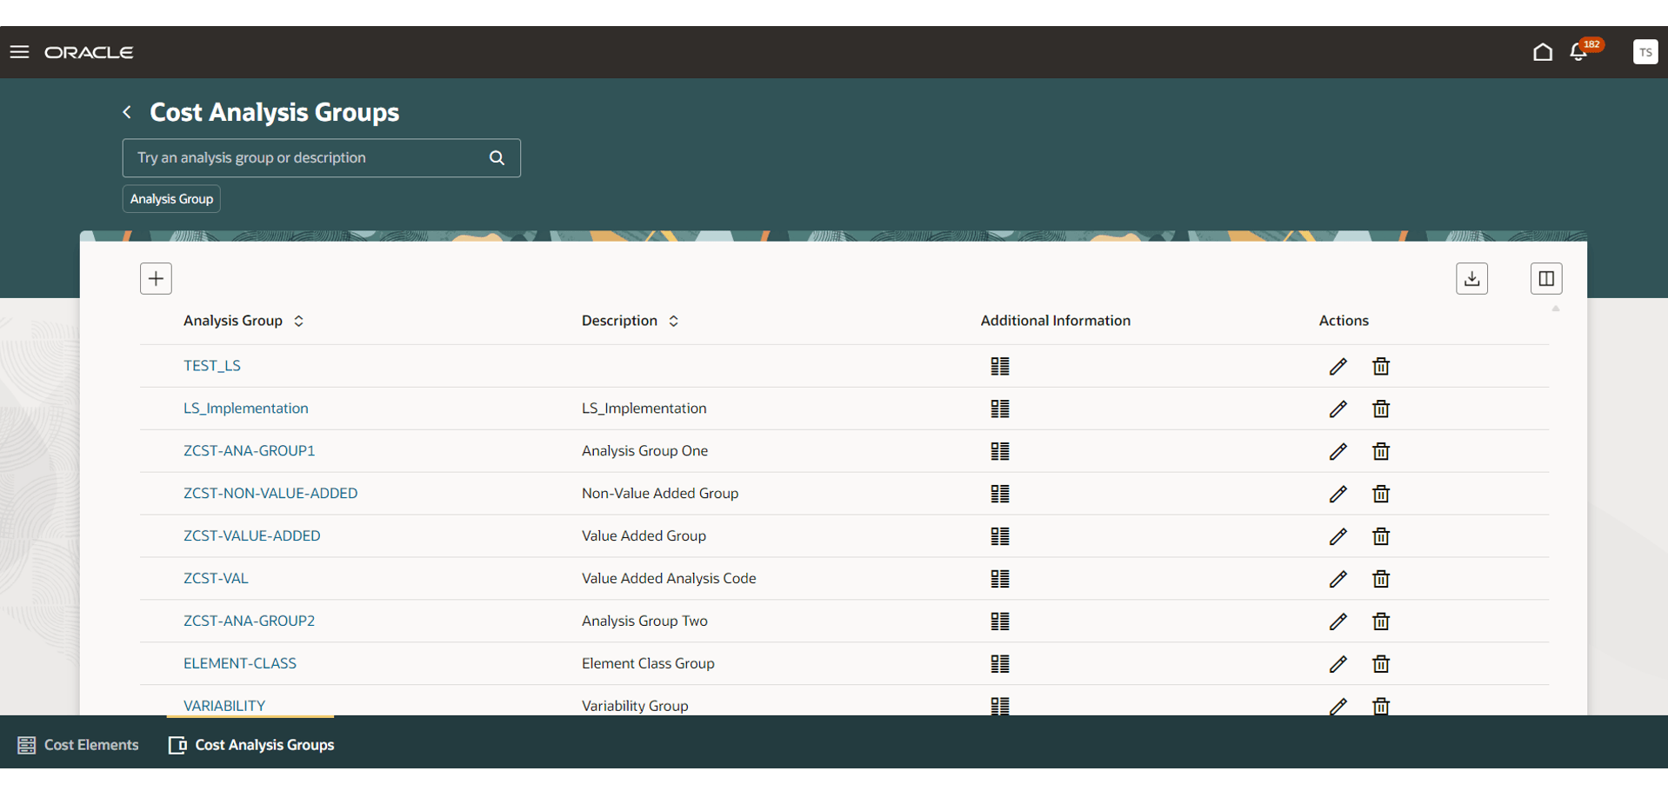The height and width of the screenshot is (791, 1668).
Task: Click the table scroll-up arrow
Action: click(x=1556, y=309)
